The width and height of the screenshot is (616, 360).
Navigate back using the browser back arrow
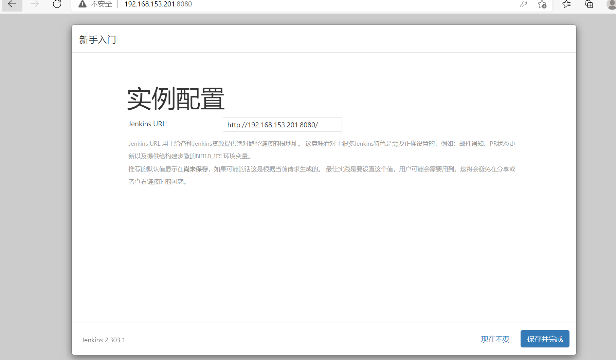pyautogui.click(x=12, y=5)
